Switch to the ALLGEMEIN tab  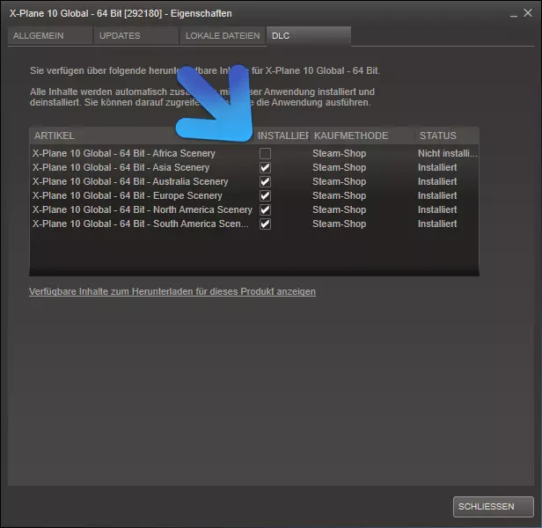(x=50, y=35)
